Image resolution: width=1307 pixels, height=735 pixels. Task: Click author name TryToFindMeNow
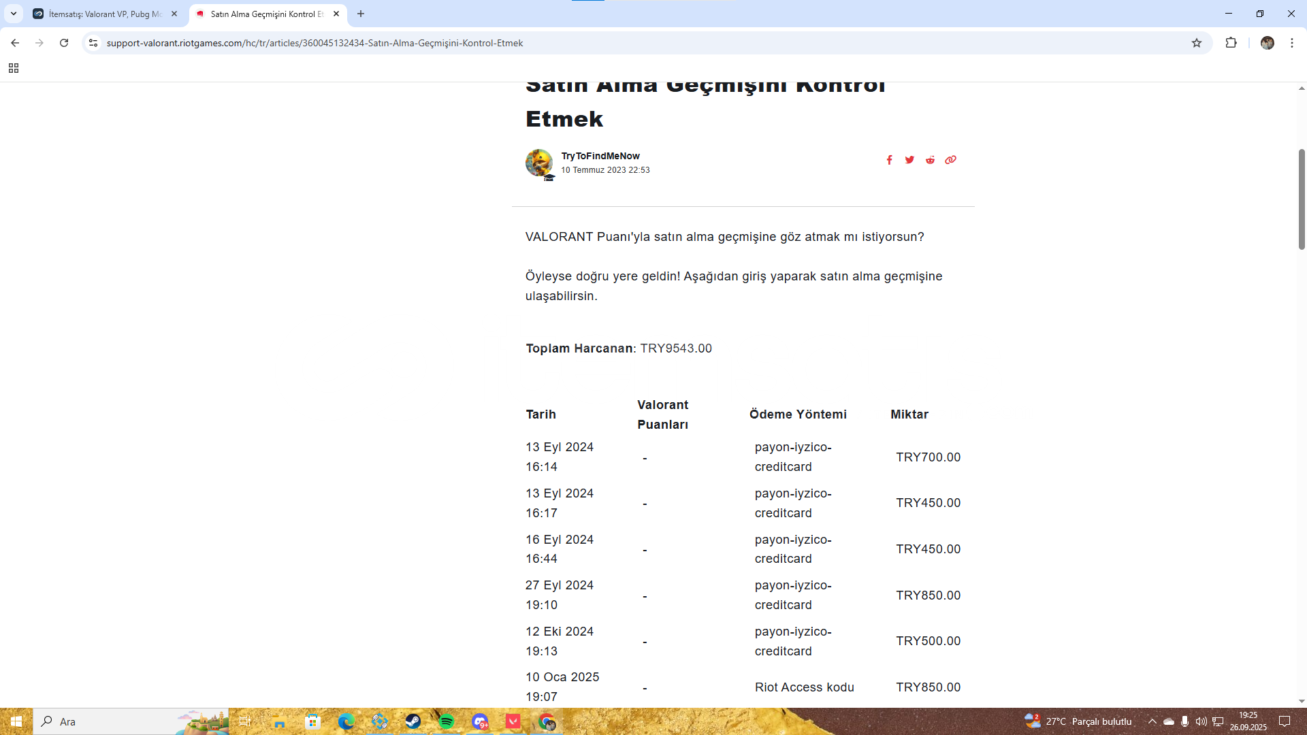[x=600, y=156]
